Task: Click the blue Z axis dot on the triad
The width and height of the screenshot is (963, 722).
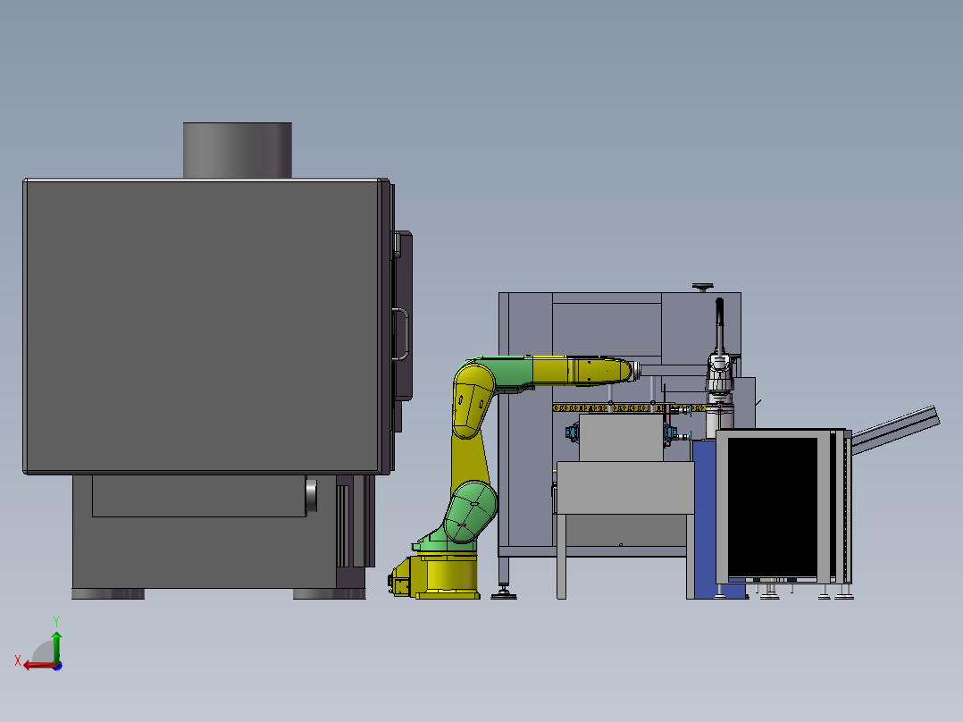Action: pyautogui.click(x=58, y=666)
